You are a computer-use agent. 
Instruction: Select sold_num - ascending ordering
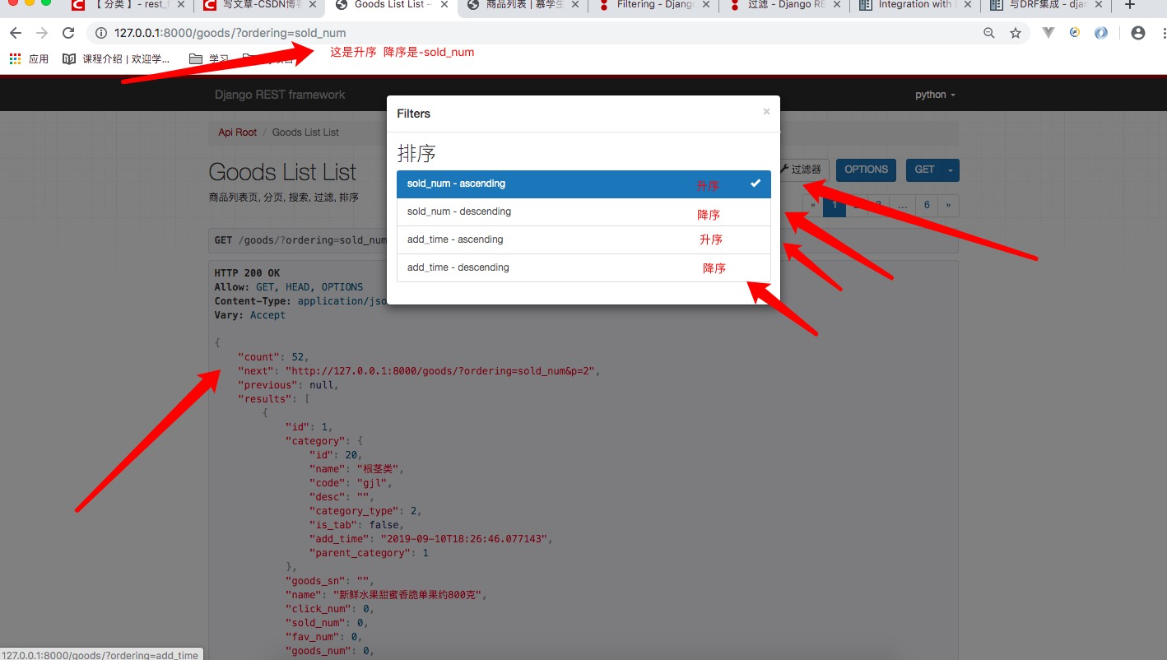click(583, 184)
